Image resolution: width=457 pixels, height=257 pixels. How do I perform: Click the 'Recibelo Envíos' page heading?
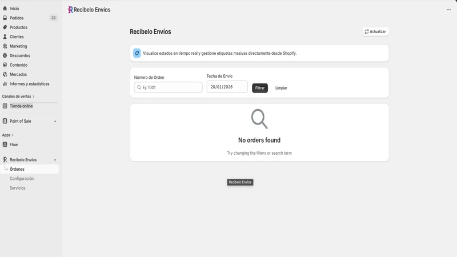coord(150,32)
